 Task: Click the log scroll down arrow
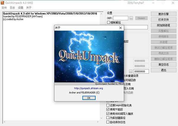coord(101,118)
